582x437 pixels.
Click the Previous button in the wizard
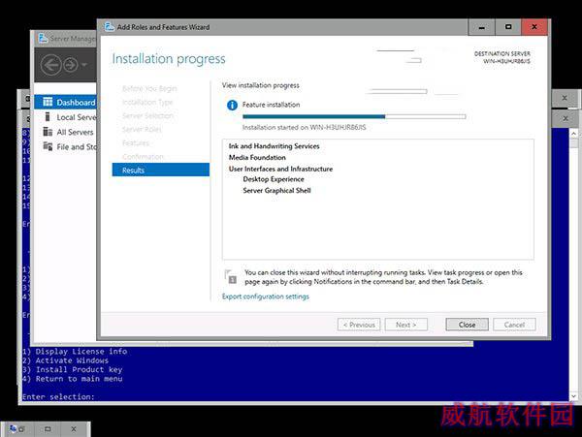[359, 325]
